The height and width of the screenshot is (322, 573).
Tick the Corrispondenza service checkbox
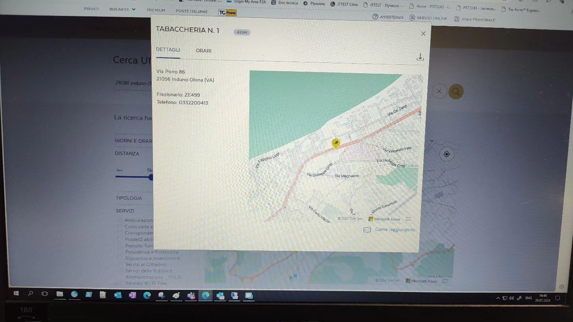120,233
